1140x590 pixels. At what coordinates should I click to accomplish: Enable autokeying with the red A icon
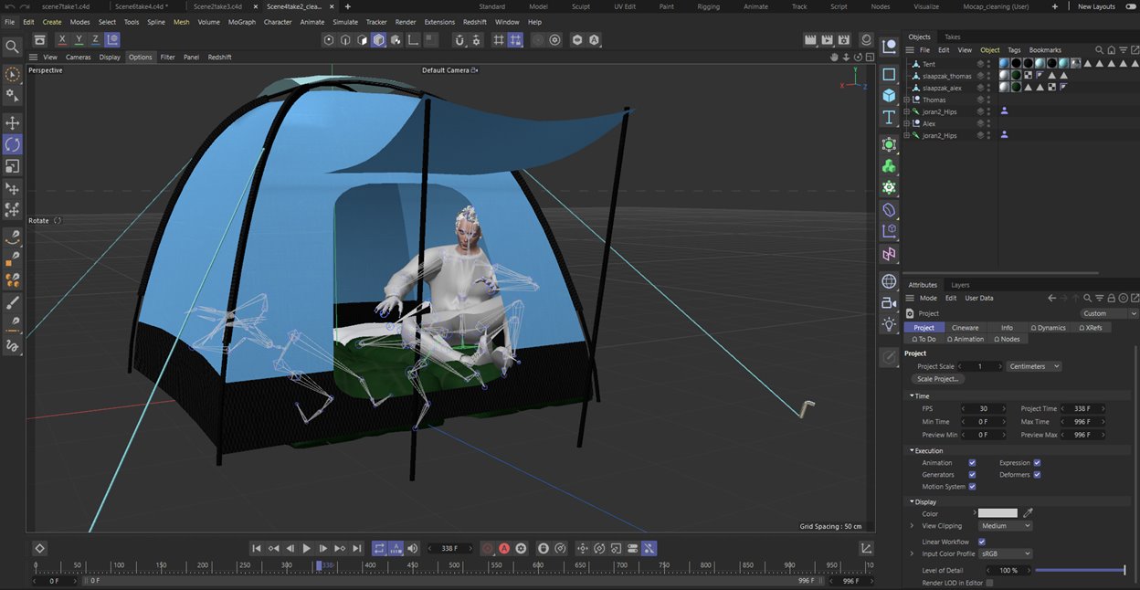pos(504,548)
